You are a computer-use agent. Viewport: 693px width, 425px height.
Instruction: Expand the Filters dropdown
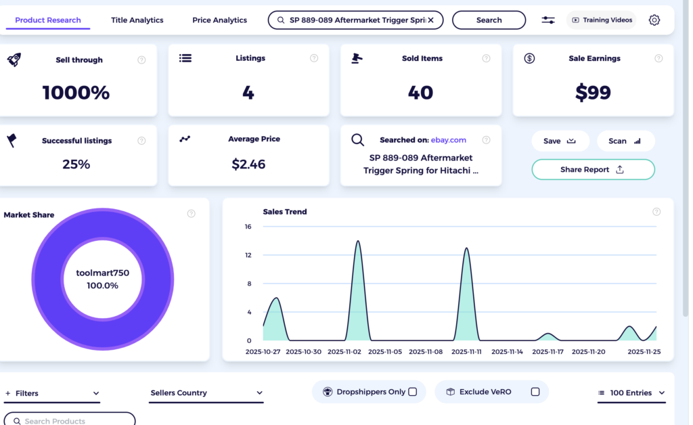[x=97, y=393]
